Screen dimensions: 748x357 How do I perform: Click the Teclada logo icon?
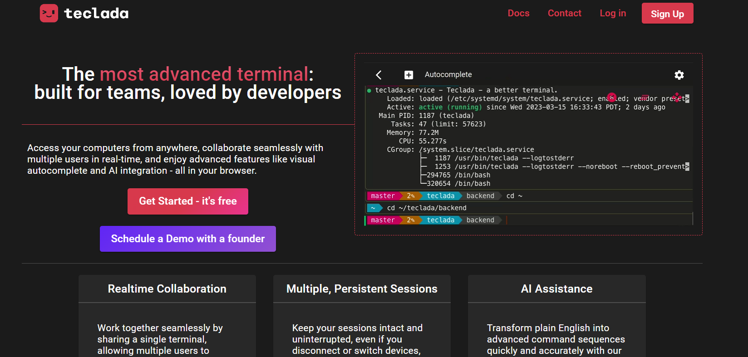pos(49,13)
